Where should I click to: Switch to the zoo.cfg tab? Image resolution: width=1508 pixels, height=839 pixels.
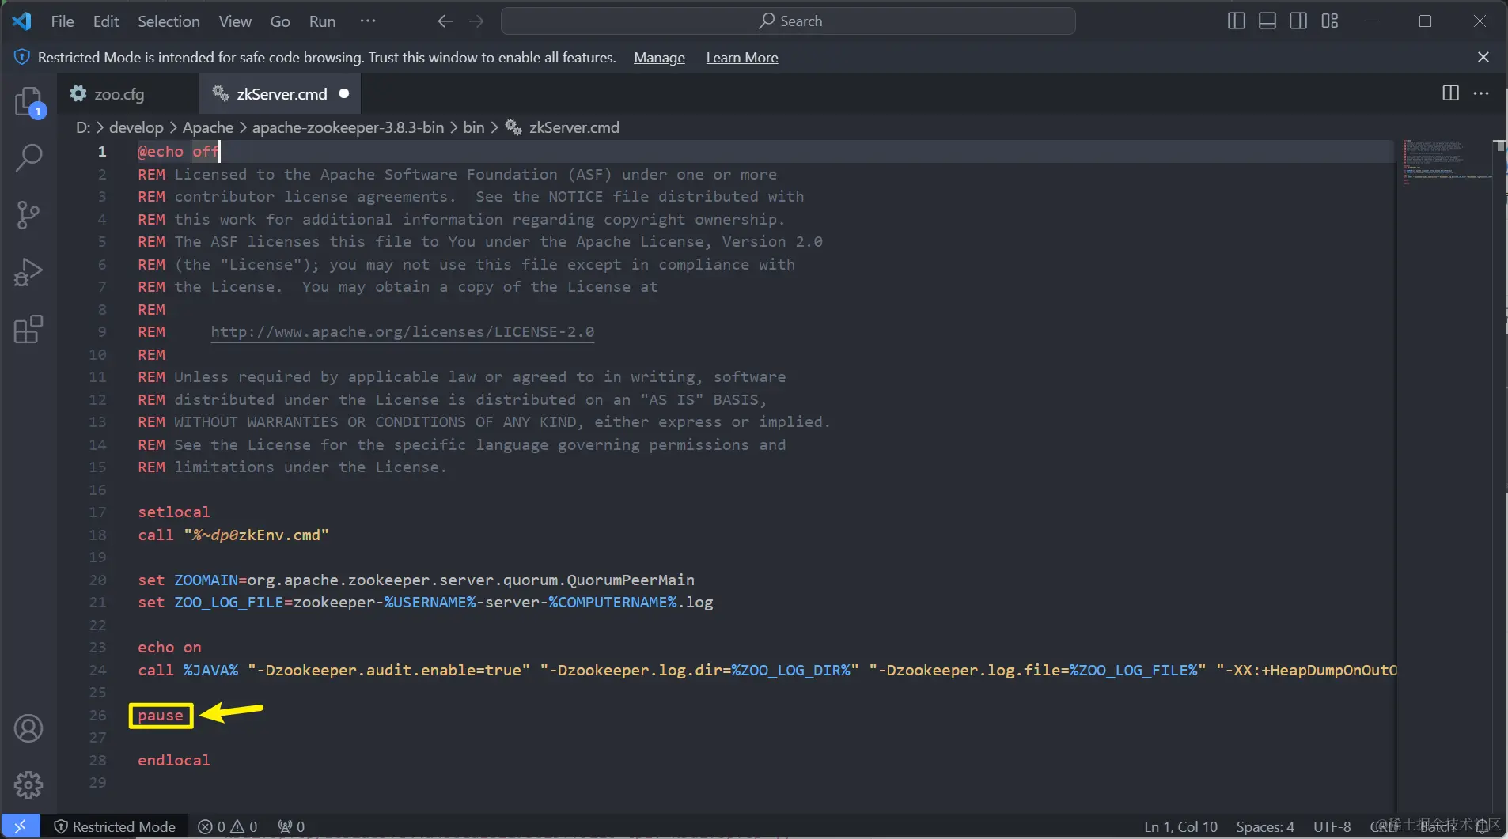point(128,93)
